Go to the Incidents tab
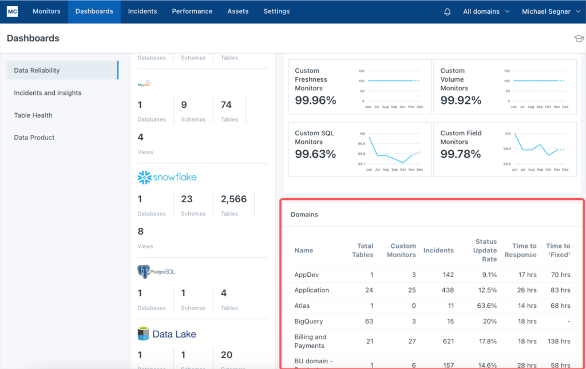 (142, 11)
